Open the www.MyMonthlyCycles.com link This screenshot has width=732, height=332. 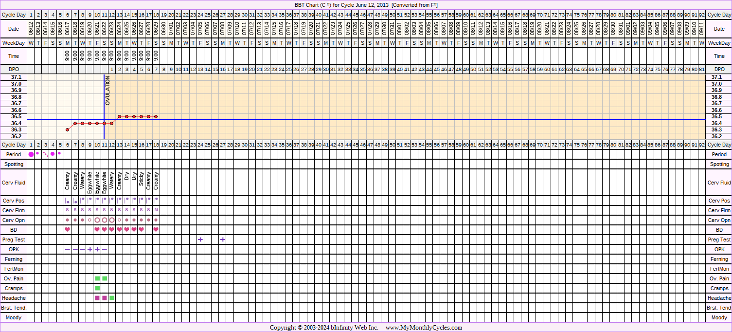tap(423, 328)
